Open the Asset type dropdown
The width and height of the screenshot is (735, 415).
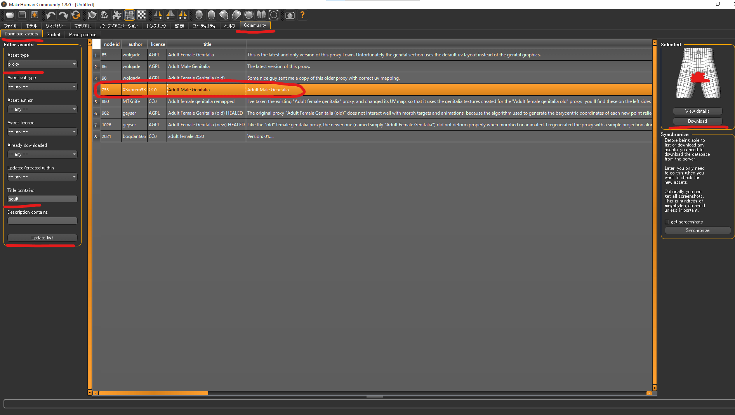click(42, 64)
